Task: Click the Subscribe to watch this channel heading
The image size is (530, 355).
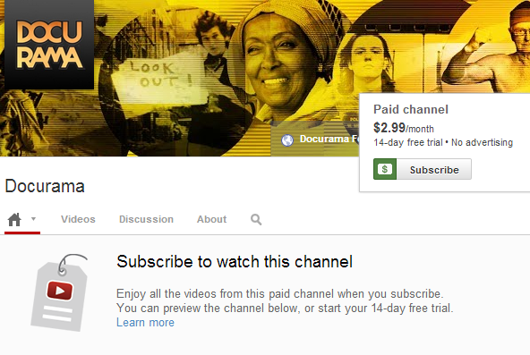Action: pos(235,262)
